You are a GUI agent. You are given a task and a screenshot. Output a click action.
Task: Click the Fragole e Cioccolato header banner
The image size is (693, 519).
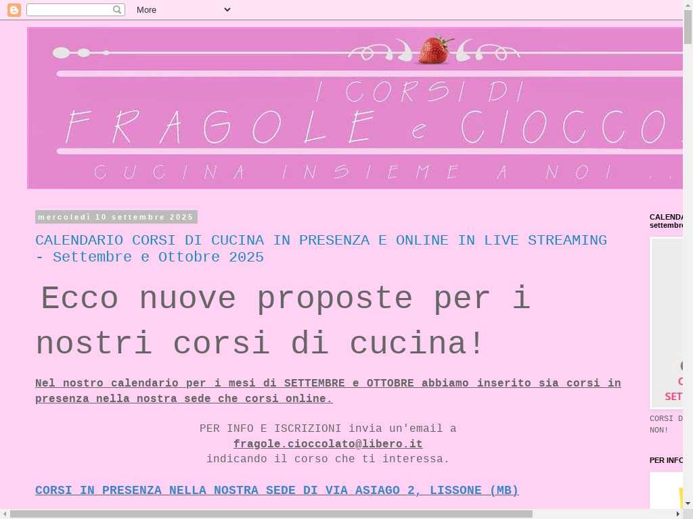[x=355, y=108]
